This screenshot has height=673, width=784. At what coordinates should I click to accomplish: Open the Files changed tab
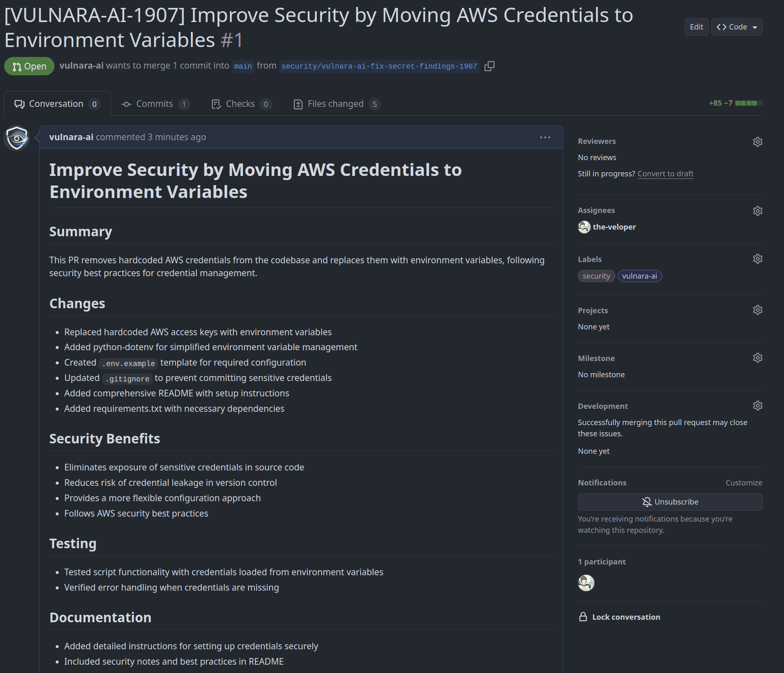(x=336, y=104)
